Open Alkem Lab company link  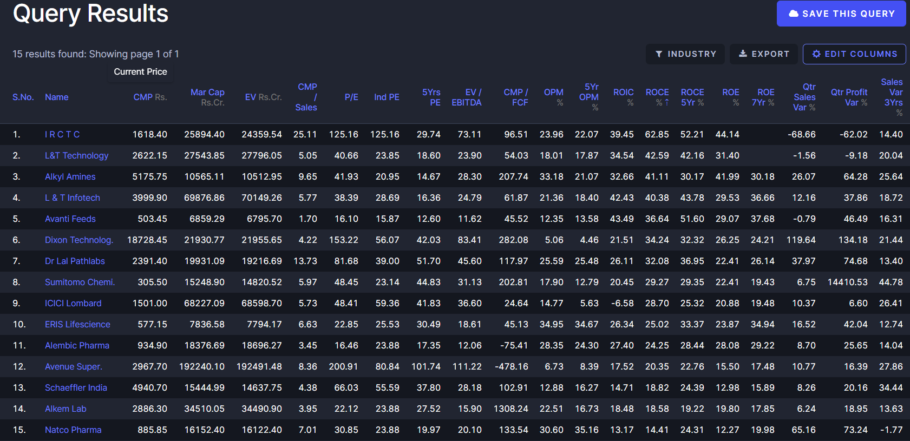(66, 409)
